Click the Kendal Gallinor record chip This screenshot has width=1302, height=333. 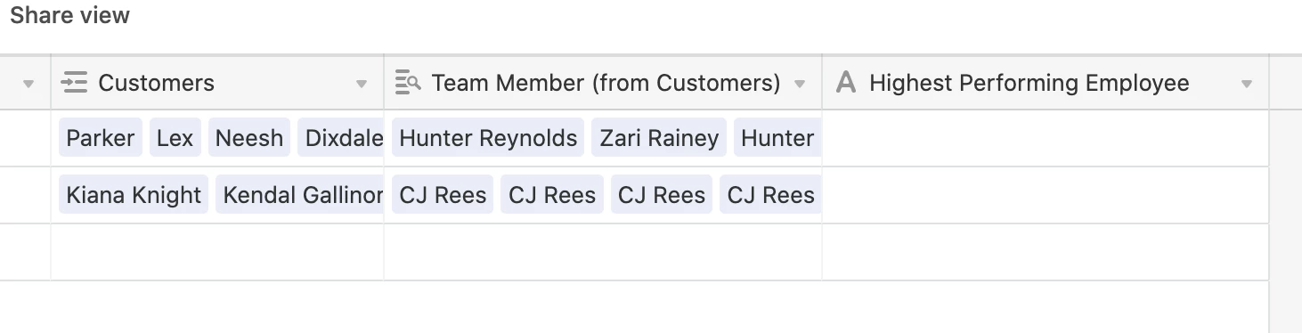tap(300, 195)
